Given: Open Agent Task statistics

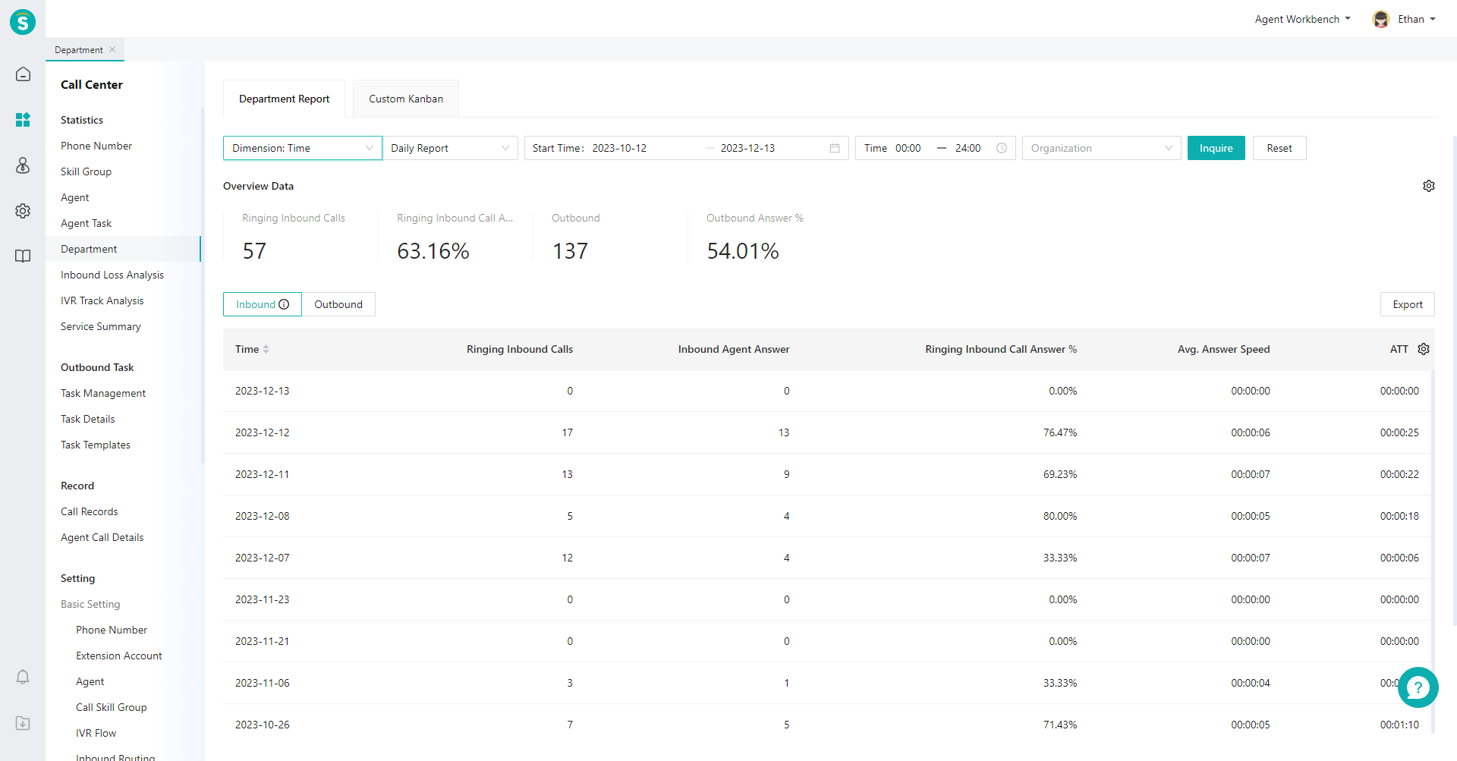Looking at the screenshot, I should point(86,223).
